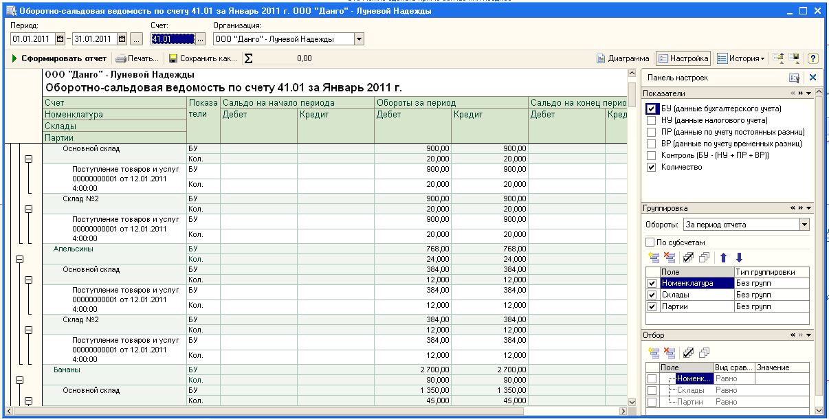829x419 pixels.
Task: Add a new grouping field in Группировка
Action: (653, 258)
